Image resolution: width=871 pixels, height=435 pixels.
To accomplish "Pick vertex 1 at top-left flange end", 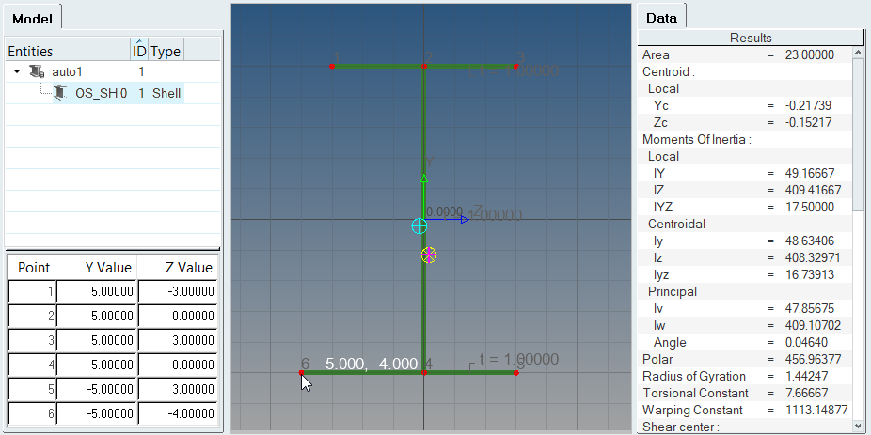I will [333, 67].
